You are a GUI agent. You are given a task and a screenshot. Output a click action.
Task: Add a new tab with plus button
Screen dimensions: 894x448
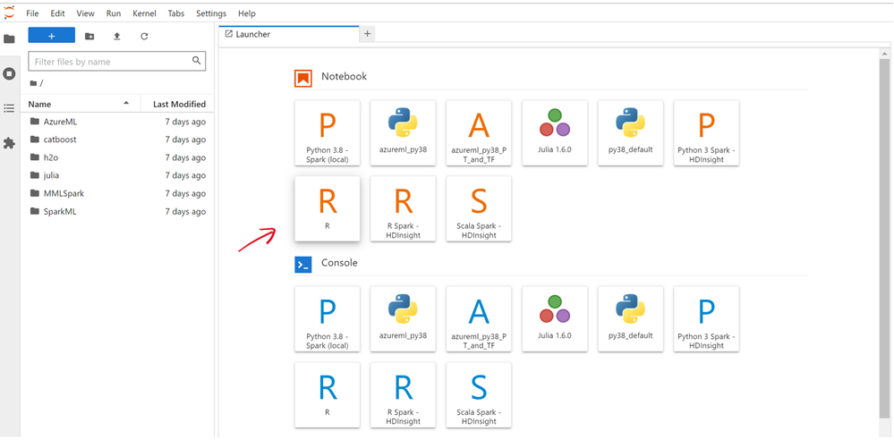click(x=367, y=34)
